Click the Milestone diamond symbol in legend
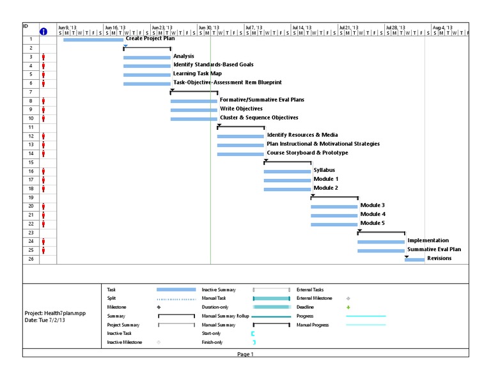The height and width of the screenshot is (379, 491). [159, 307]
